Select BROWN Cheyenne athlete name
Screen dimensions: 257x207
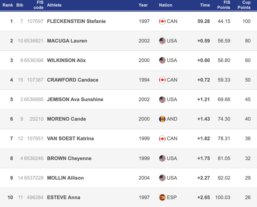[x=69, y=158]
